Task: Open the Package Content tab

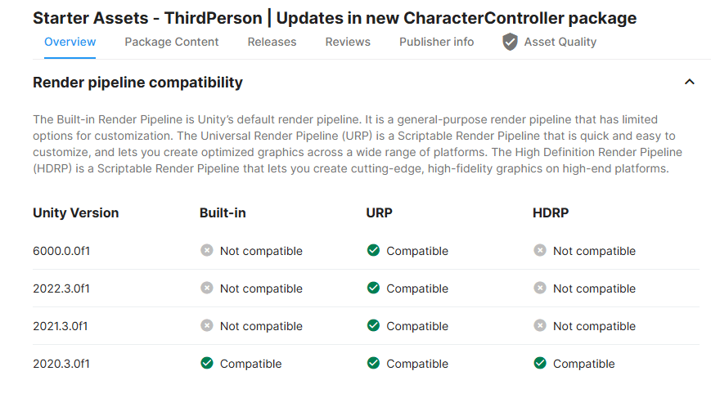Action: pos(171,42)
